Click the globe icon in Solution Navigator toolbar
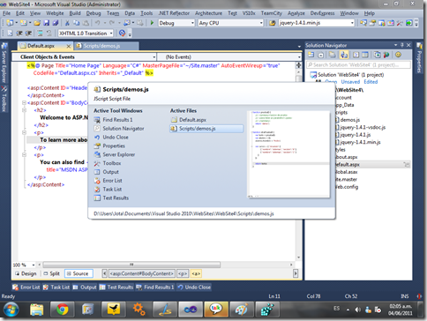 [386, 55]
